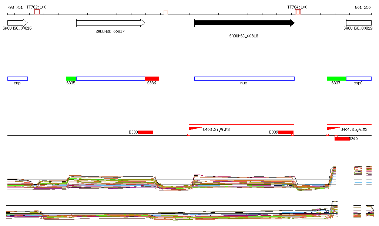Select the black SAOUHSC_00818 gene arrow
The width and height of the screenshot is (379, 226).
click(244, 23)
